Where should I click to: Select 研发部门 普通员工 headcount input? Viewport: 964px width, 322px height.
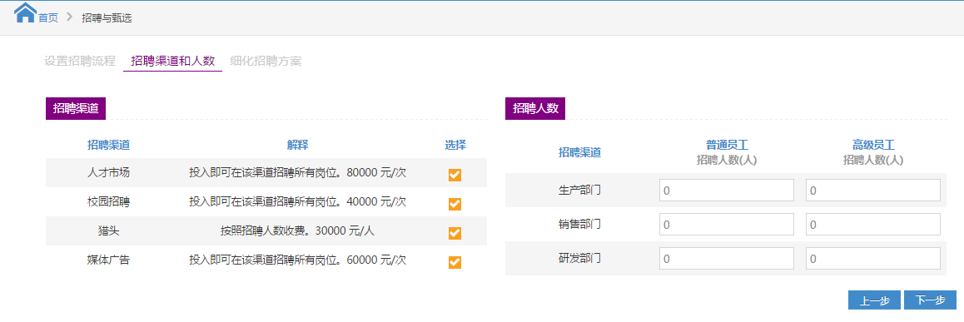pos(727,259)
